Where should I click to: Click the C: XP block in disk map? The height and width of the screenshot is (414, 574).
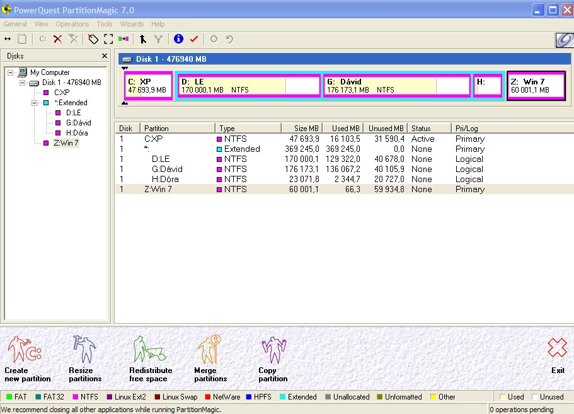(148, 86)
